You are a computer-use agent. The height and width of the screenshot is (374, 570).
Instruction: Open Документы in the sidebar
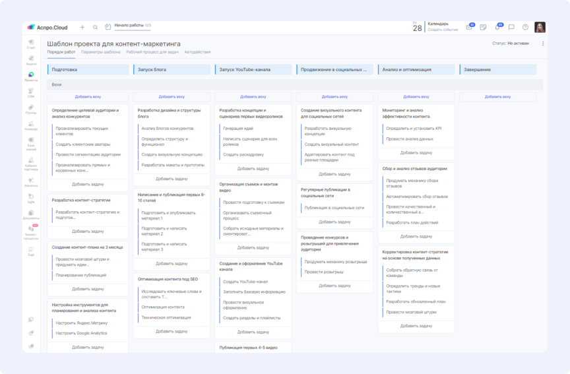[31, 215]
